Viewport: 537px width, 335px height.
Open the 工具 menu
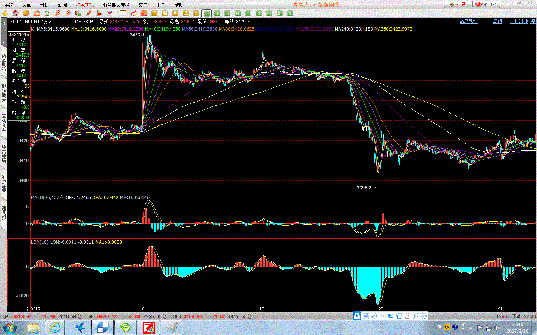click(x=161, y=5)
